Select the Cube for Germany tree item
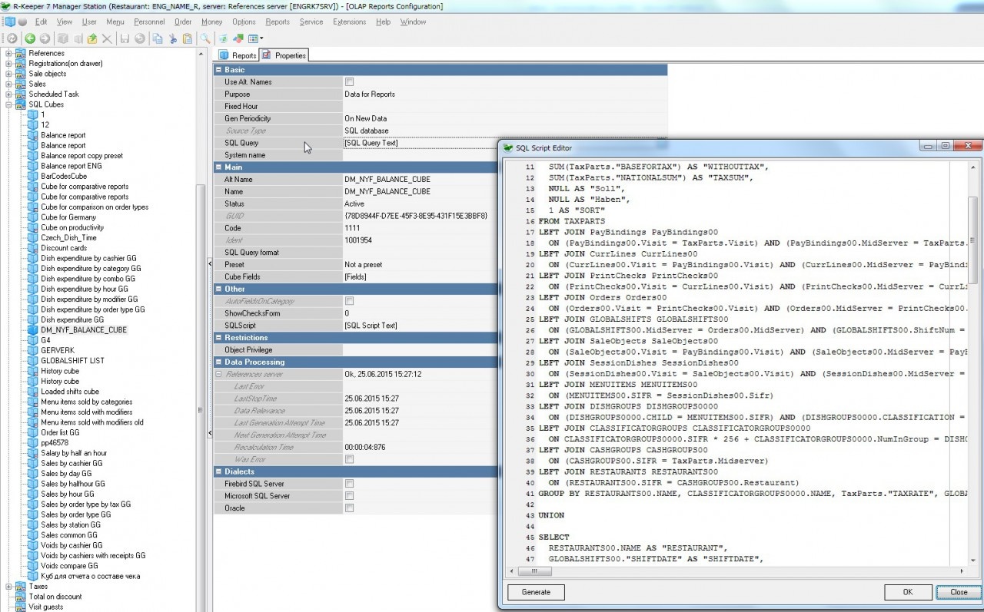Screen dimensions: 984x612 tap(68, 217)
